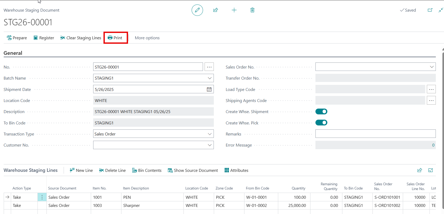Click row options dots for PEN line
The width and height of the screenshot is (444, 214).
[x=42, y=197]
